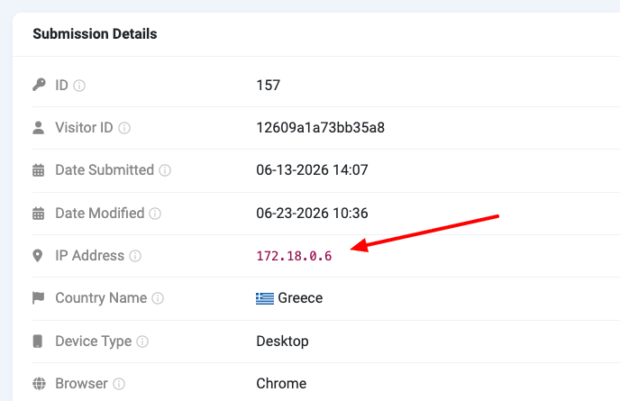This screenshot has height=401, width=620.
Task: Click the submitted date 06-13-2026 14:07
Action: tap(312, 169)
